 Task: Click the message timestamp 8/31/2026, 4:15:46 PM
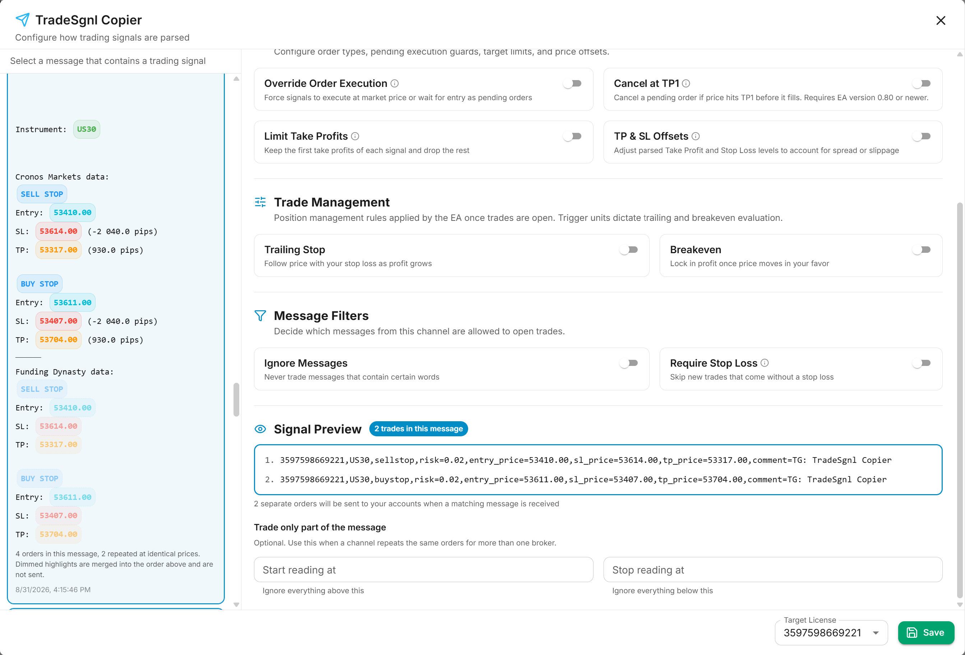(53, 589)
